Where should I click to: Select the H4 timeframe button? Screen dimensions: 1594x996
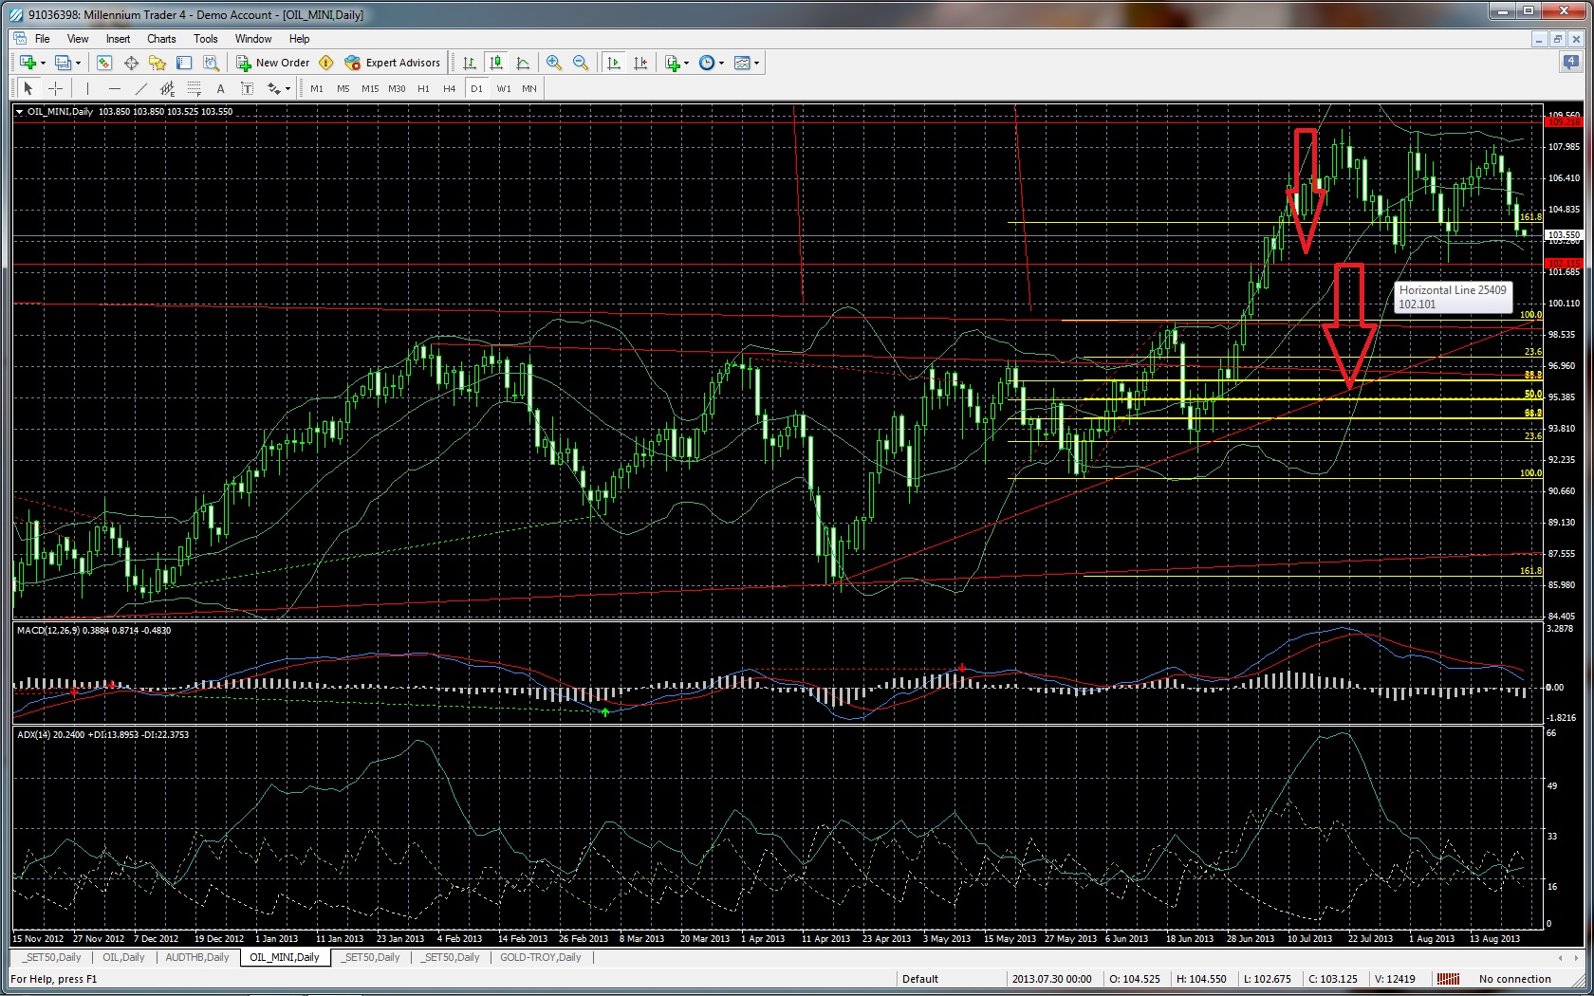point(450,88)
